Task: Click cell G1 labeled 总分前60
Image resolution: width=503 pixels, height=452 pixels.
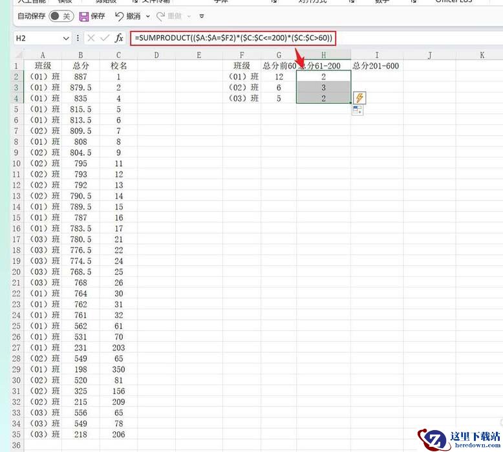Action: coord(279,66)
